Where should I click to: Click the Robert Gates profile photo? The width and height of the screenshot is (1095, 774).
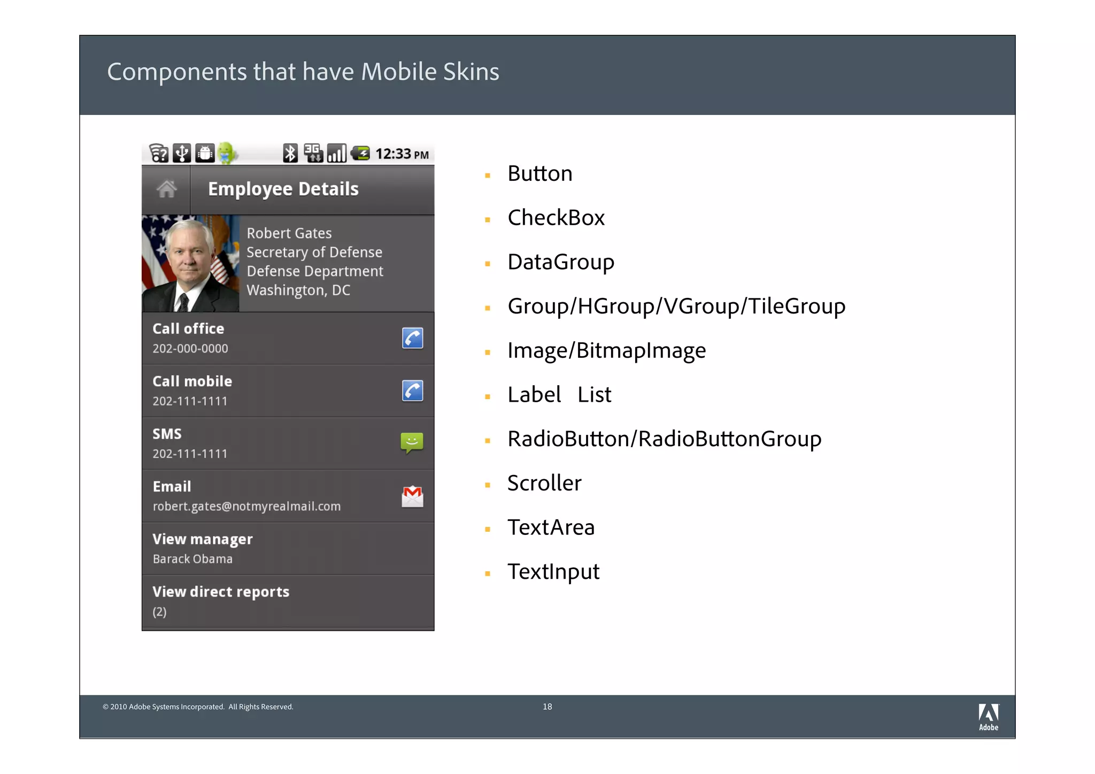click(x=190, y=264)
